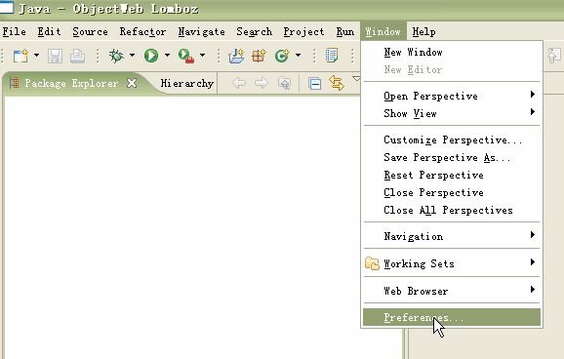Viewport: 564px width, 359px height.
Task: Click the New Java Project icon
Action: tap(236, 56)
